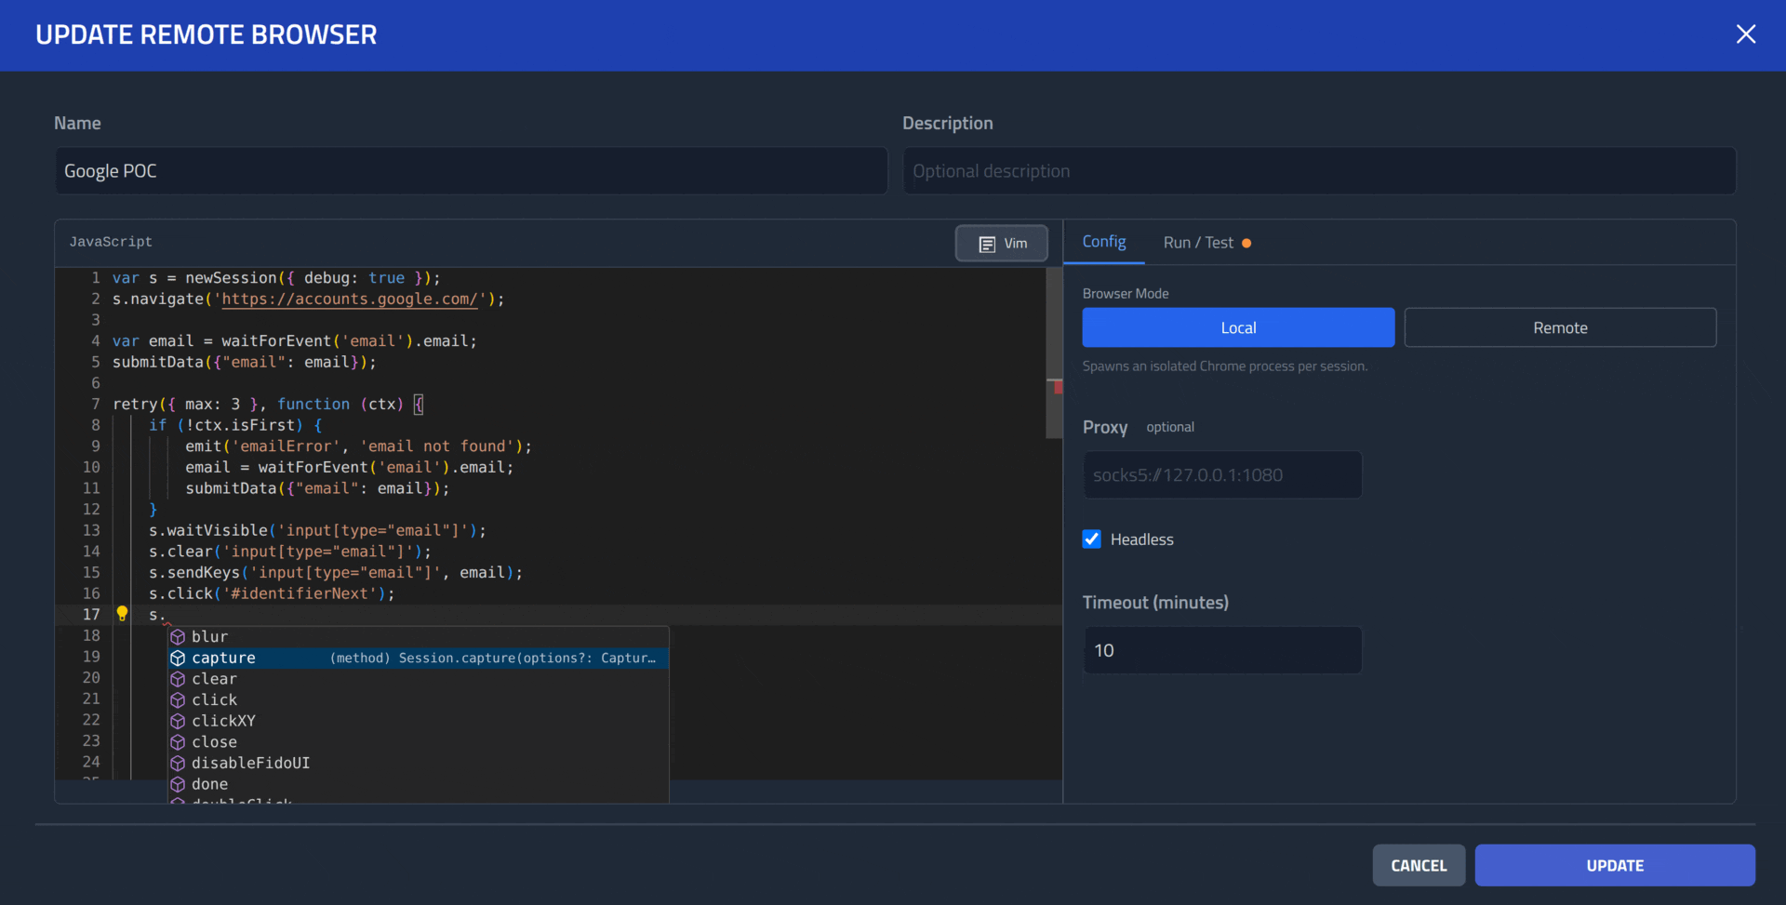This screenshot has width=1786, height=905.
Task: Close the Update Remote Browser dialog
Action: [1745, 34]
